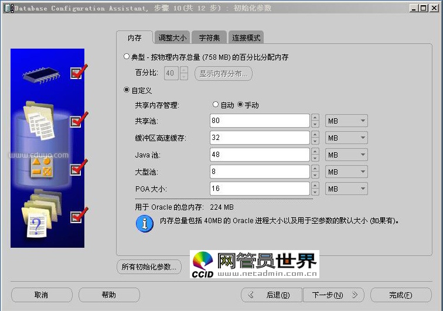Image resolution: width=443 pixels, height=311 pixels.
Task: Decrease 缓冲区高速缓存 value with down spinner
Action: [x=315, y=141]
